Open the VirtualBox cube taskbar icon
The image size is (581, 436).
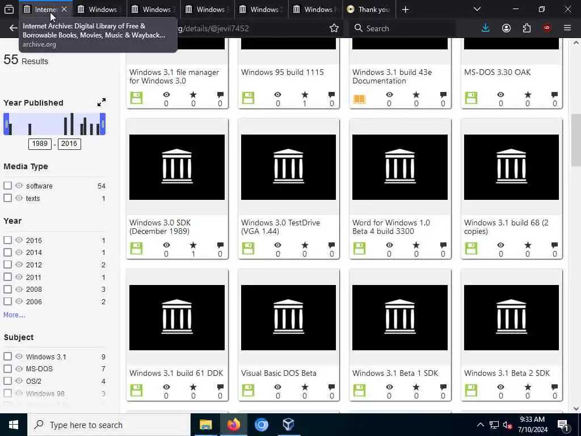point(288,425)
